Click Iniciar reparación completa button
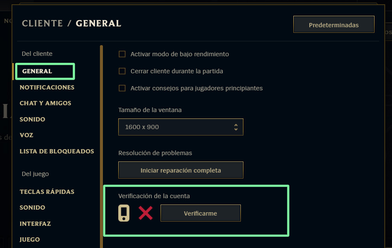 pyautogui.click(x=181, y=170)
